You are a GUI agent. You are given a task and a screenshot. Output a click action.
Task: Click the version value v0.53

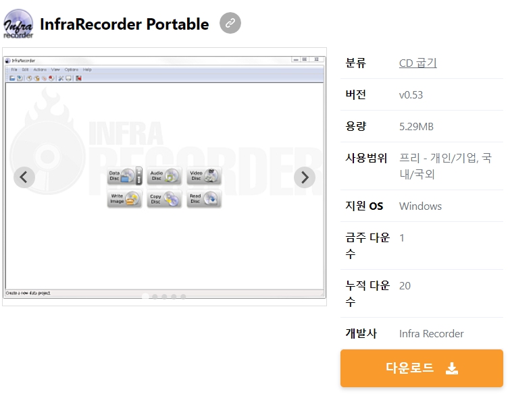pyautogui.click(x=411, y=95)
